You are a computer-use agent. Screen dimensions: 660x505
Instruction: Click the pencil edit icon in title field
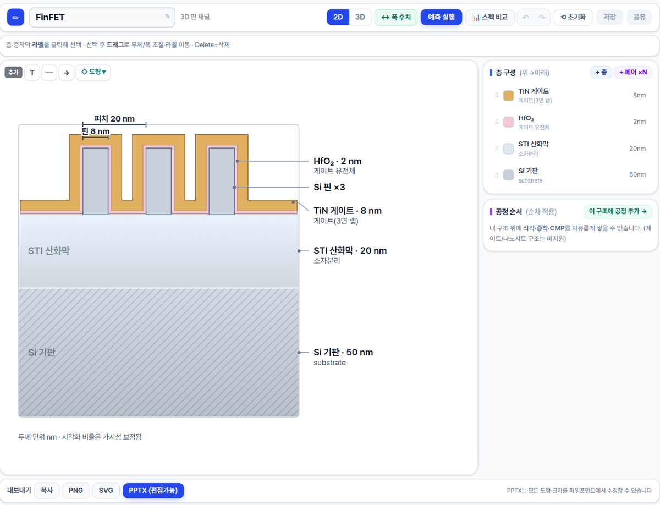tap(167, 17)
